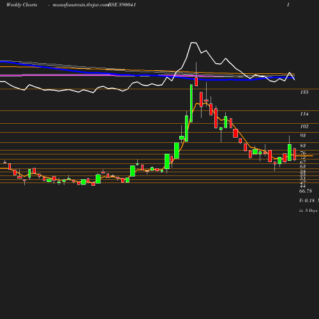This screenshot has height=319, width=319.
Task: Click the 114 price level label
Action: pos(304,114)
